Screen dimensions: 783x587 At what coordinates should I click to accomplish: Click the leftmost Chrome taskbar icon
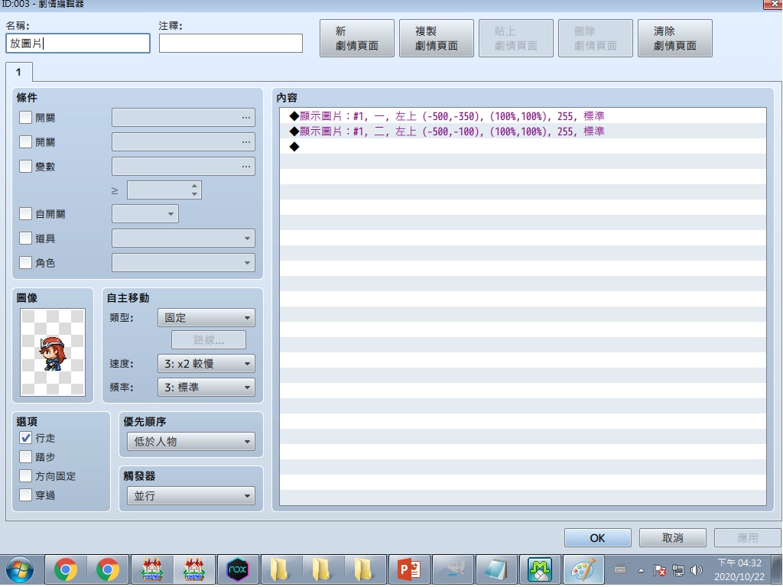coord(66,569)
